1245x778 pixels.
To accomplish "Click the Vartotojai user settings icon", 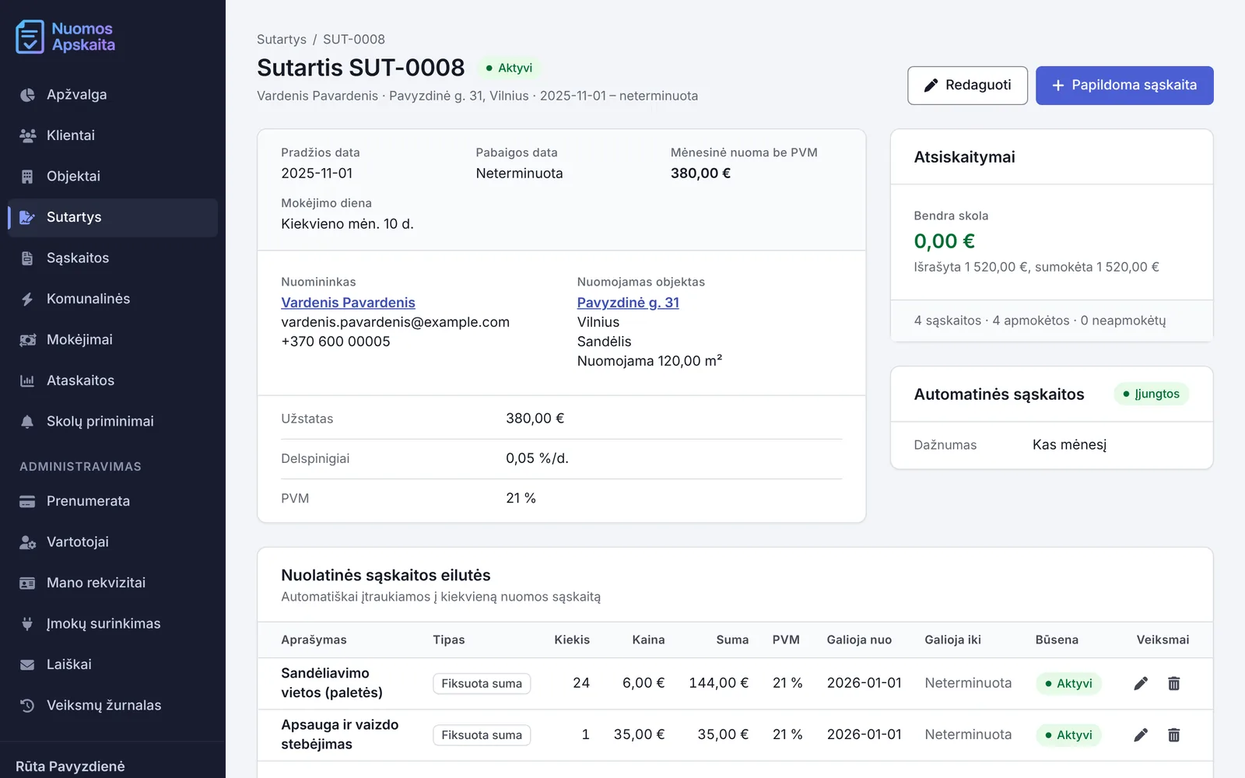I will point(27,542).
